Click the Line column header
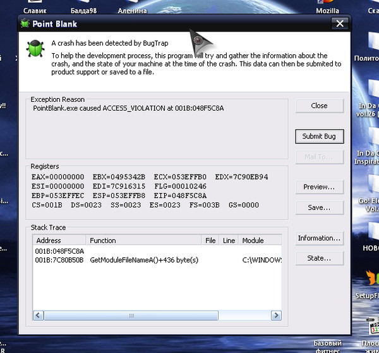 [229, 240]
